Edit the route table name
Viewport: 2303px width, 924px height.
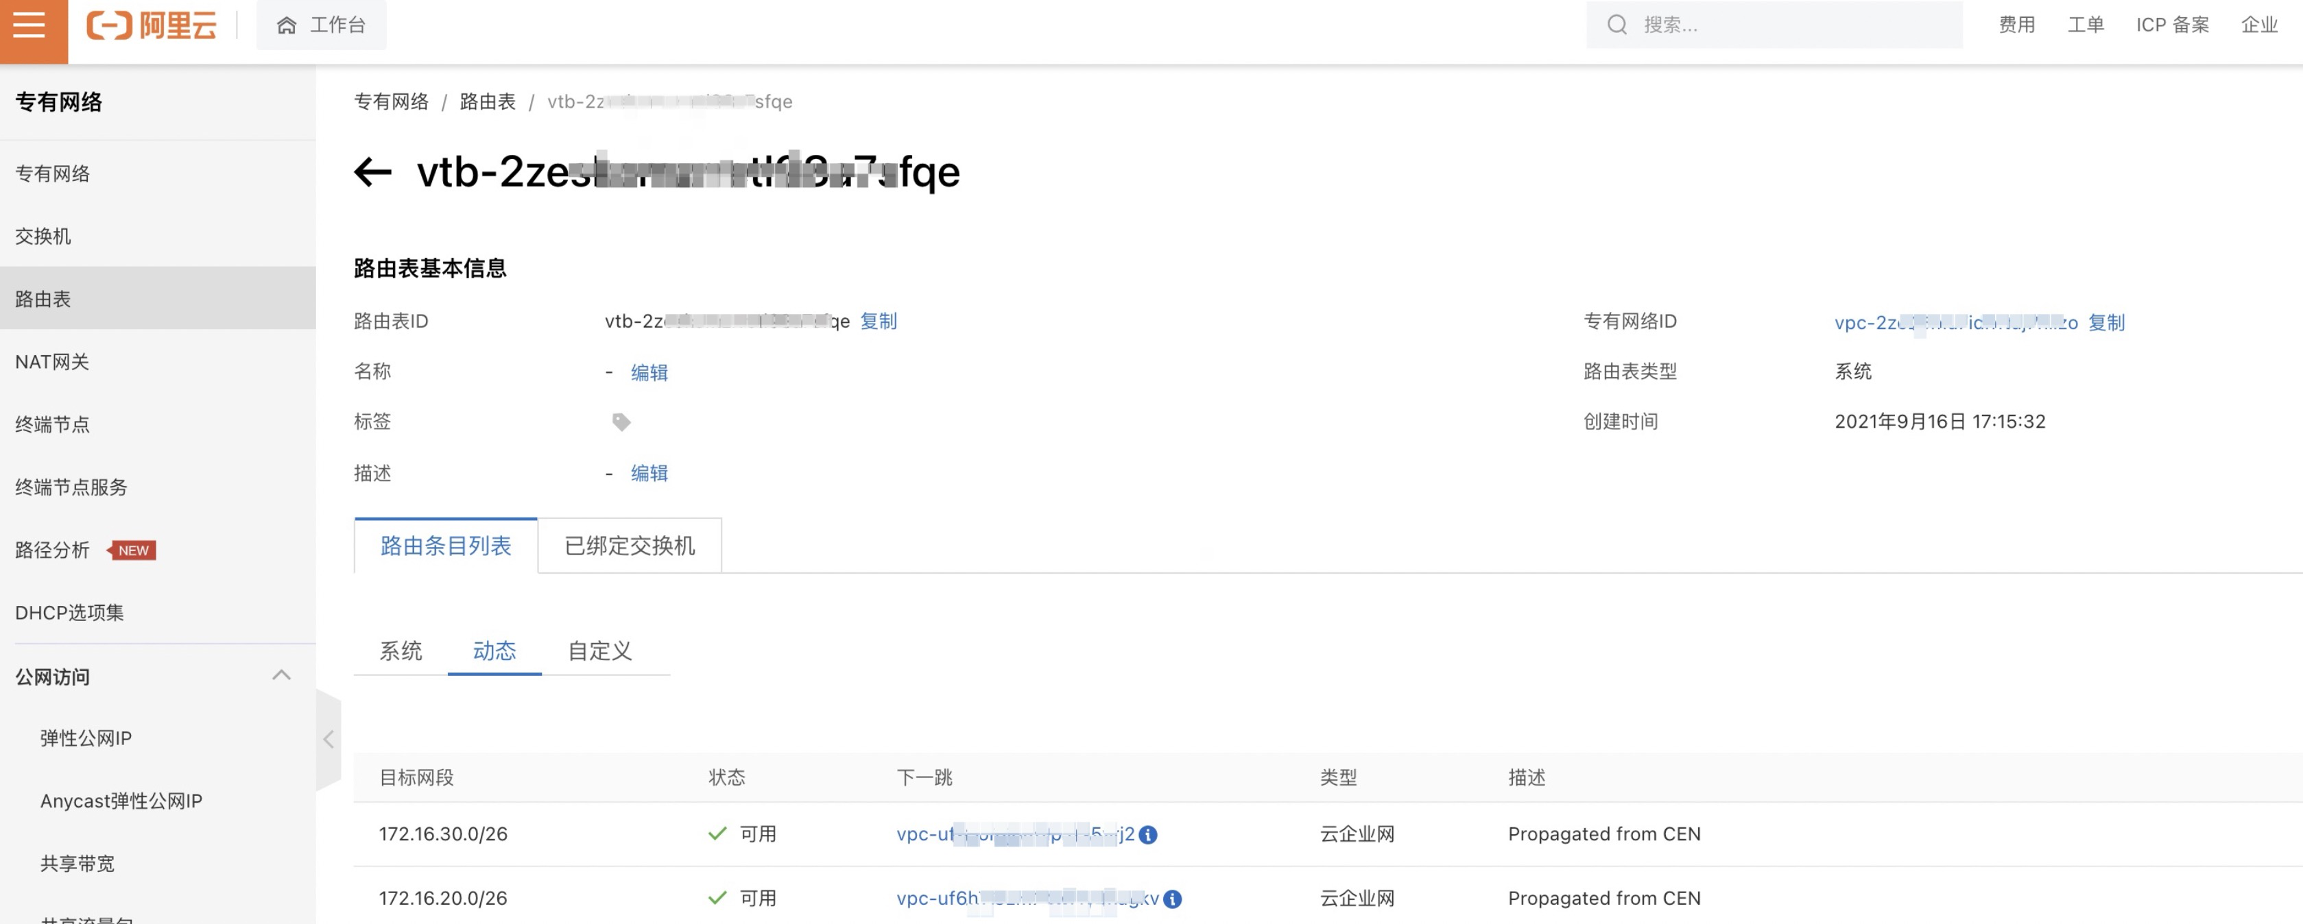649,373
